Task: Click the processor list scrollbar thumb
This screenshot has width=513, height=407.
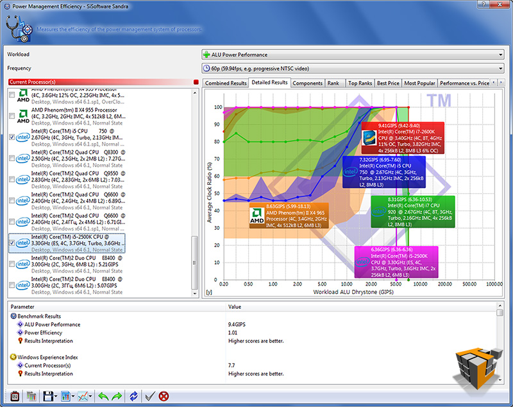Action: pos(194,263)
